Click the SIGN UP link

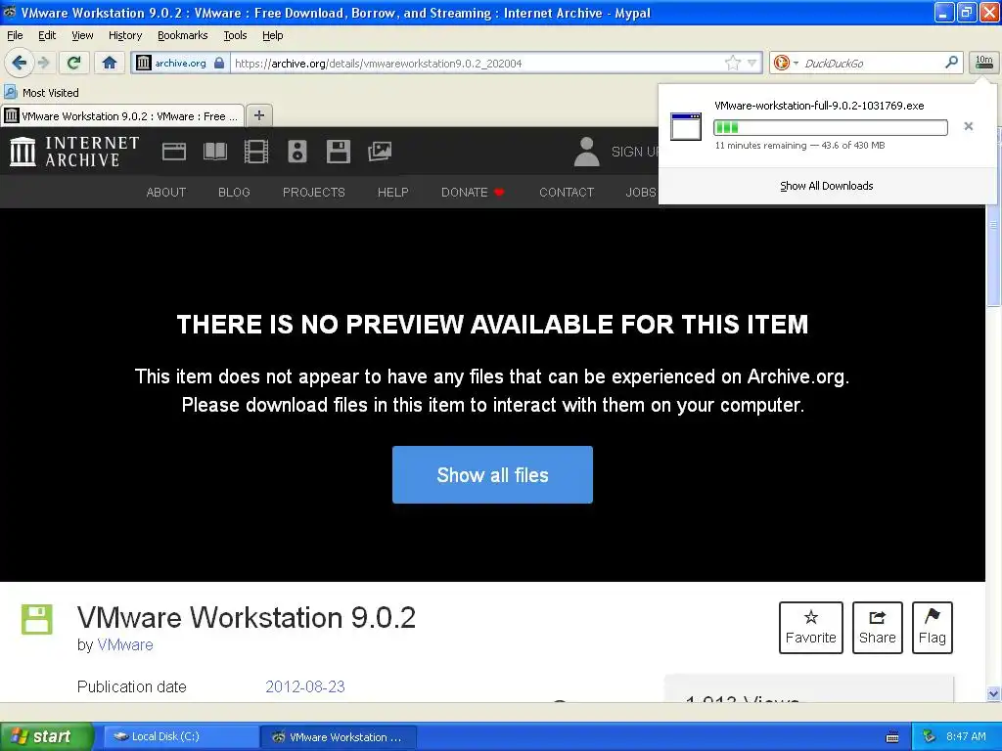pos(634,152)
